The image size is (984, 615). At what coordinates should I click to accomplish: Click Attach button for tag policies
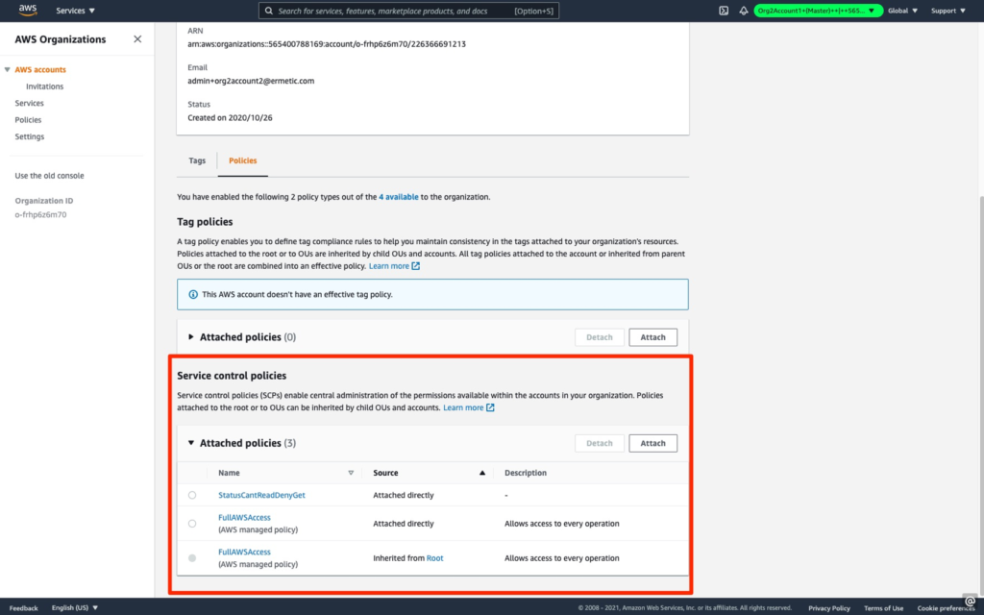coord(652,337)
